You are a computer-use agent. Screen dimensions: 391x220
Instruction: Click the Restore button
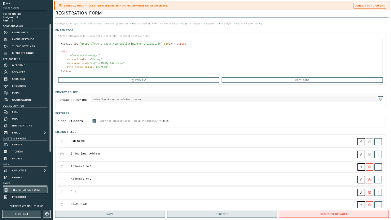pyautogui.click(x=222, y=214)
